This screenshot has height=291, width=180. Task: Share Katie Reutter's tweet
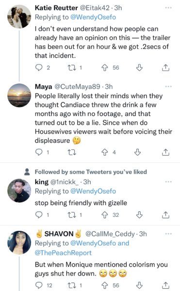point(165,68)
